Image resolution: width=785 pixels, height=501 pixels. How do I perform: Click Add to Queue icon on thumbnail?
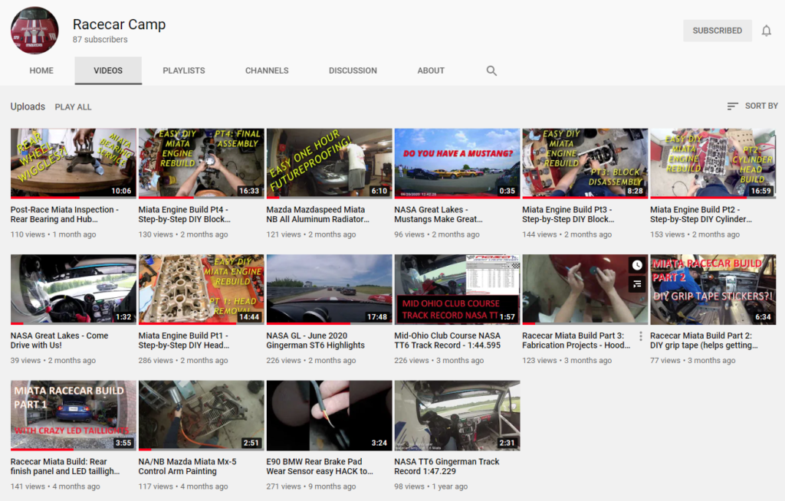[x=637, y=283]
